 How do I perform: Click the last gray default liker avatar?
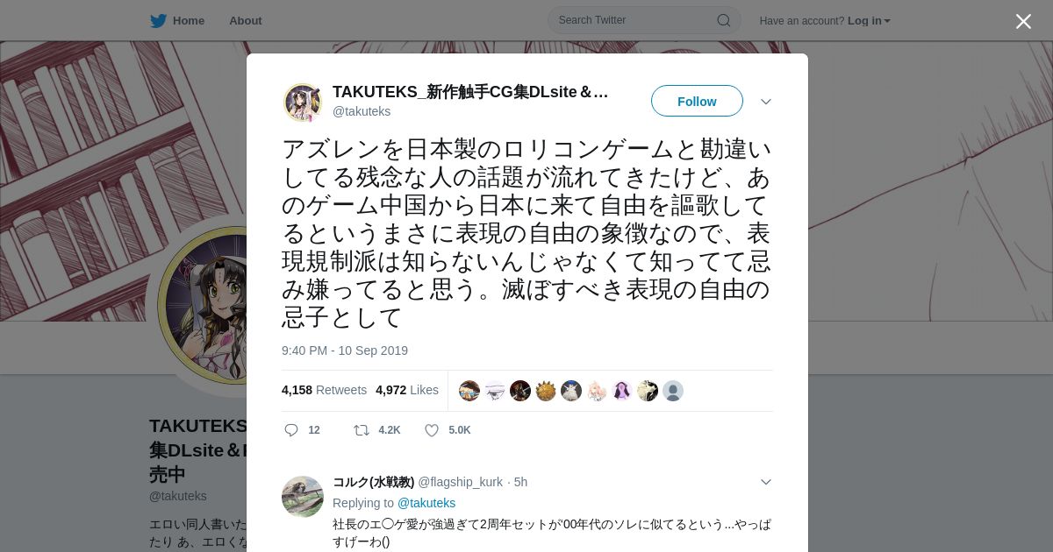point(673,391)
